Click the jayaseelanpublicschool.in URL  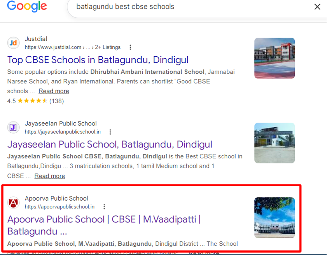[x=63, y=132]
